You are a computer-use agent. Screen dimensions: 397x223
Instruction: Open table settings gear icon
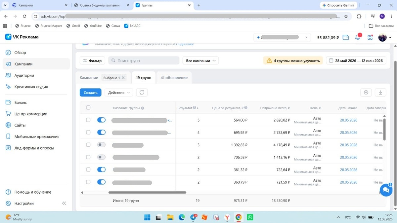click(366, 93)
